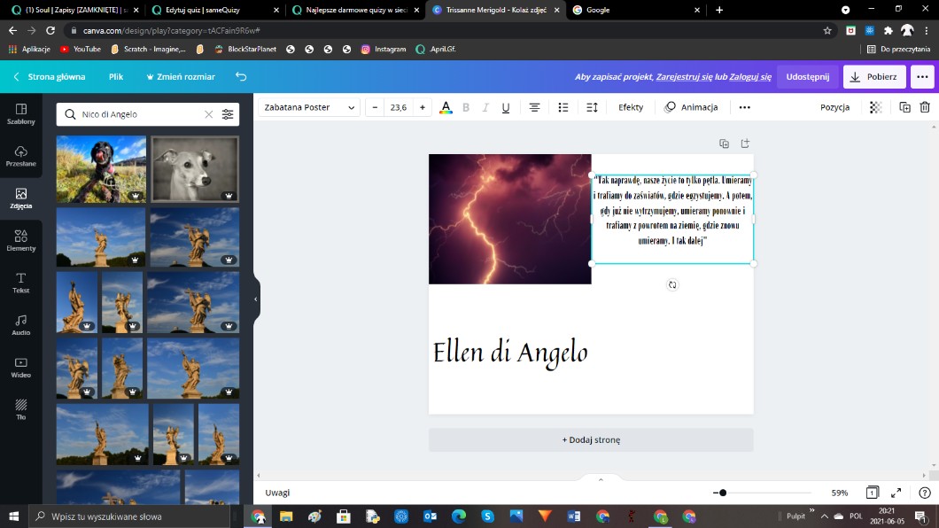The width and height of the screenshot is (939, 528).
Task: Switch to the Tekst sidebar tab
Action: 20,283
